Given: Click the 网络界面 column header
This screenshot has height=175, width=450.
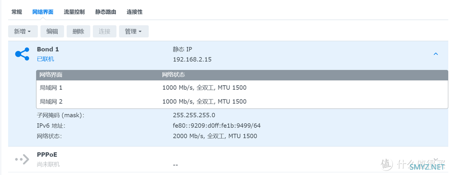Looking at the screenshot, I should 51,75.
